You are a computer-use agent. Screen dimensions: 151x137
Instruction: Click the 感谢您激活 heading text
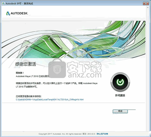pyautogui.click(x=26, y=64)
